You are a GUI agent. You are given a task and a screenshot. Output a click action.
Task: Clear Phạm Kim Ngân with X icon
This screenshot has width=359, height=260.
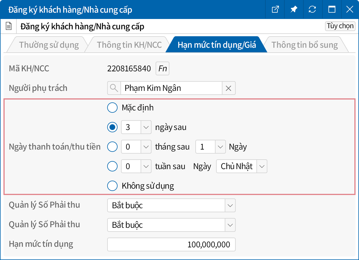228,88
